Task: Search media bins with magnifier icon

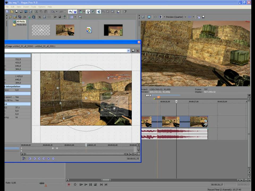Action: pos(80,17)
